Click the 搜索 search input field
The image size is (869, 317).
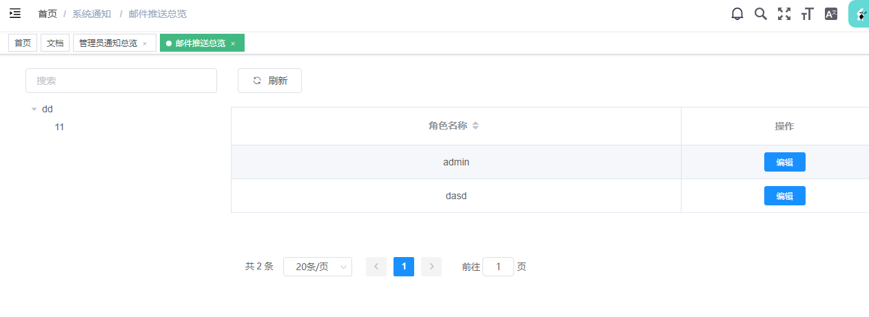click(x=121, y=81)
